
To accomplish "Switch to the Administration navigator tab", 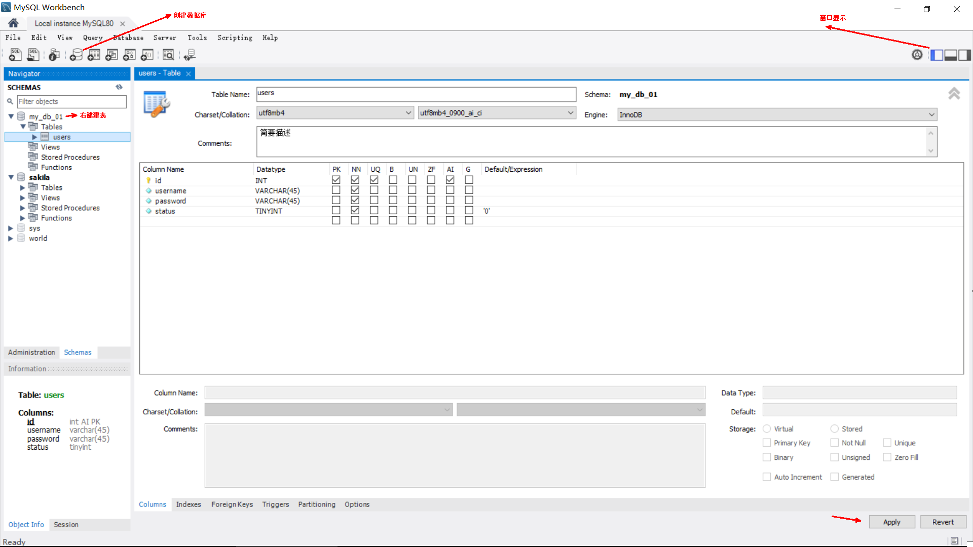I will 31,352.
